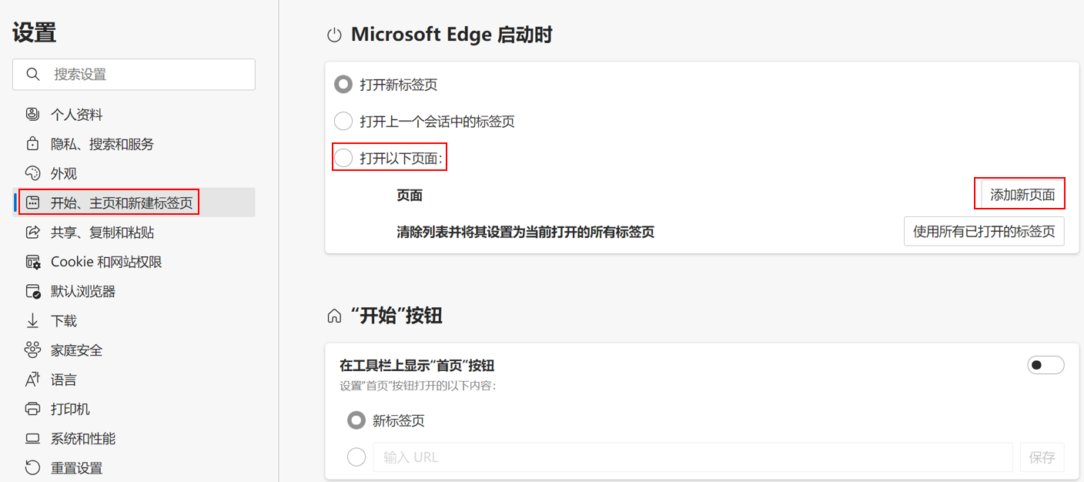Click the 默认浏览器 icon in sidebar
This screenshot has width=1084, height=482.
tap(32, 292)
